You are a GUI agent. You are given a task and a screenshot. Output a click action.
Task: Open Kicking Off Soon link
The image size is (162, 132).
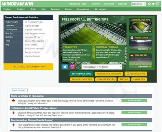[32, 26]
